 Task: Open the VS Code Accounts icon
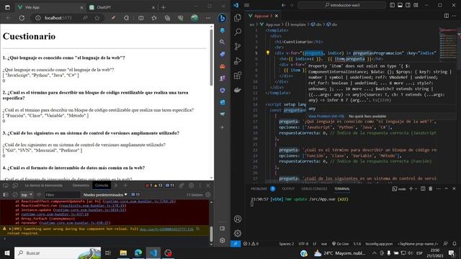(x=238, y=219)
